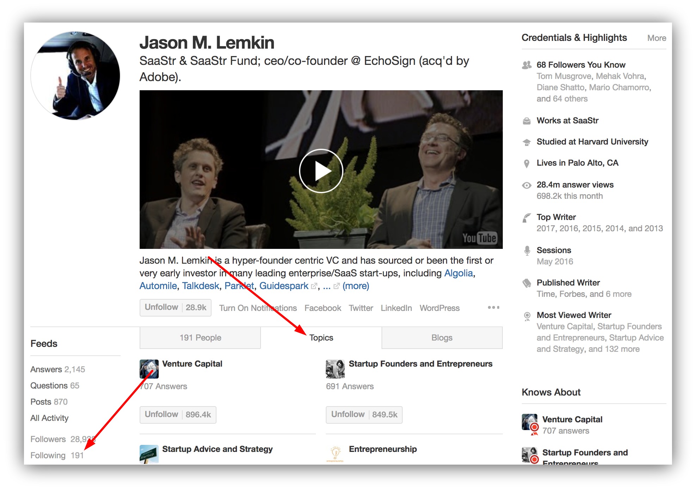
Task: Open Diane Shatto's profile
Action: point(561,87)
